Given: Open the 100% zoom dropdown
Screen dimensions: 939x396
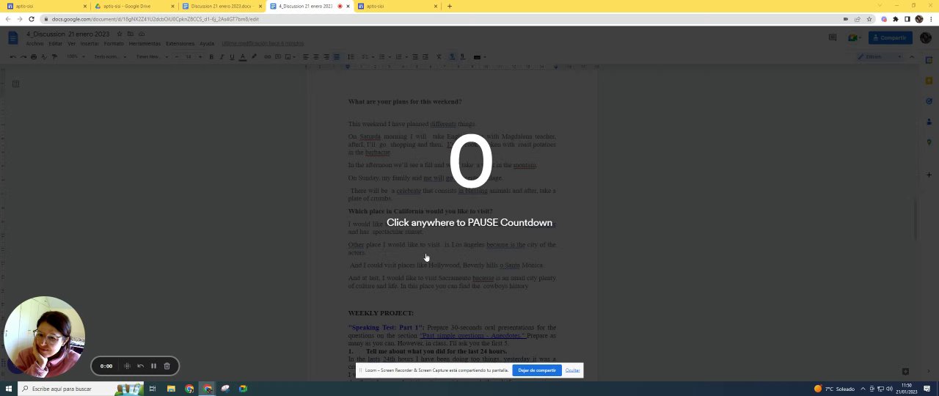Looking at the screenshot, I should (75, 56).
